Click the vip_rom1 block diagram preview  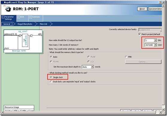pos(23,41)
